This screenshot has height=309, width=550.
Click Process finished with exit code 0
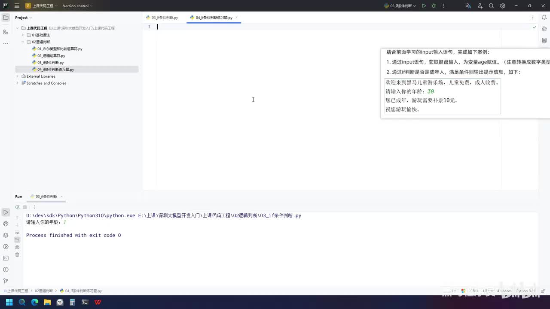pyautogui.click(x=73, y=235)
